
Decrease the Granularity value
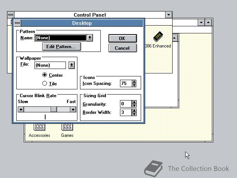point(134,105)
